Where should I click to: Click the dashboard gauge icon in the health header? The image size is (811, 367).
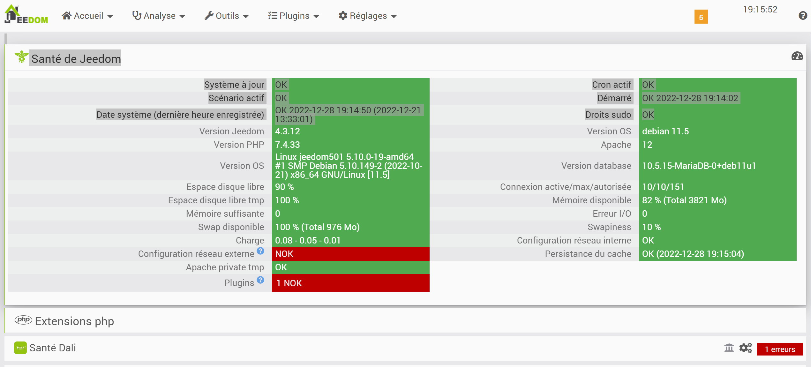pyautogui.click(x=797, y=56)
